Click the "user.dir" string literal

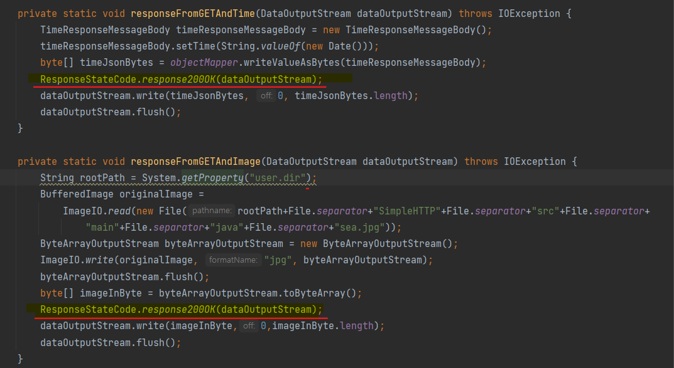[277, 178]
